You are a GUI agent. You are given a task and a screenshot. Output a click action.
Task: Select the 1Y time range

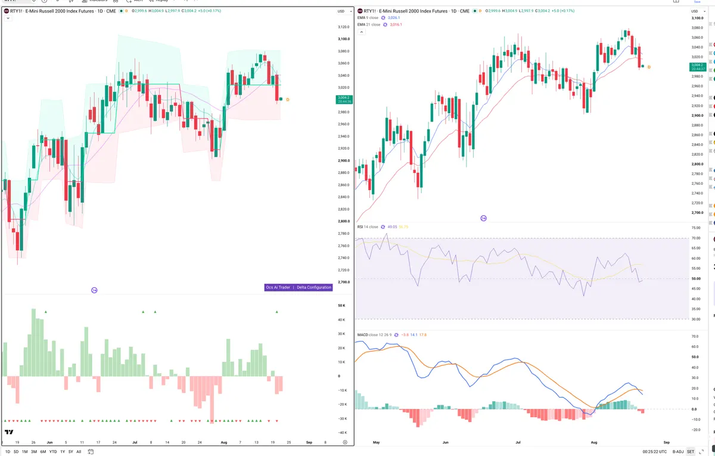63,452
